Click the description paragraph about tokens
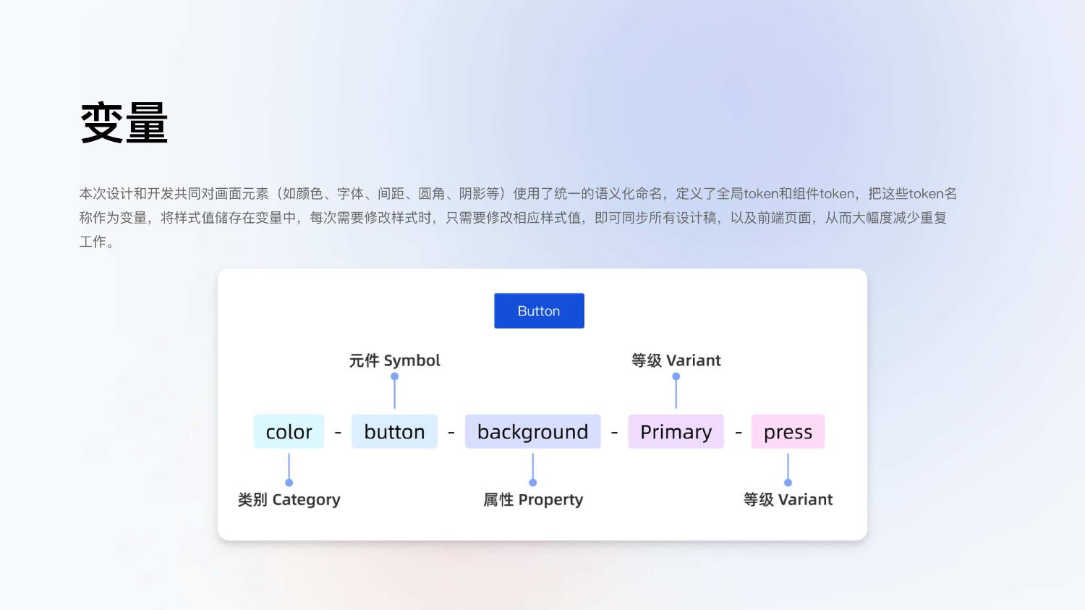 point(517,217)
